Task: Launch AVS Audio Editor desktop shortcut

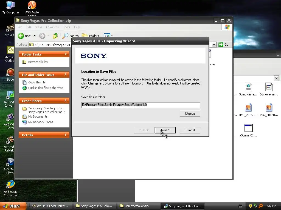Action: (32, 8)
